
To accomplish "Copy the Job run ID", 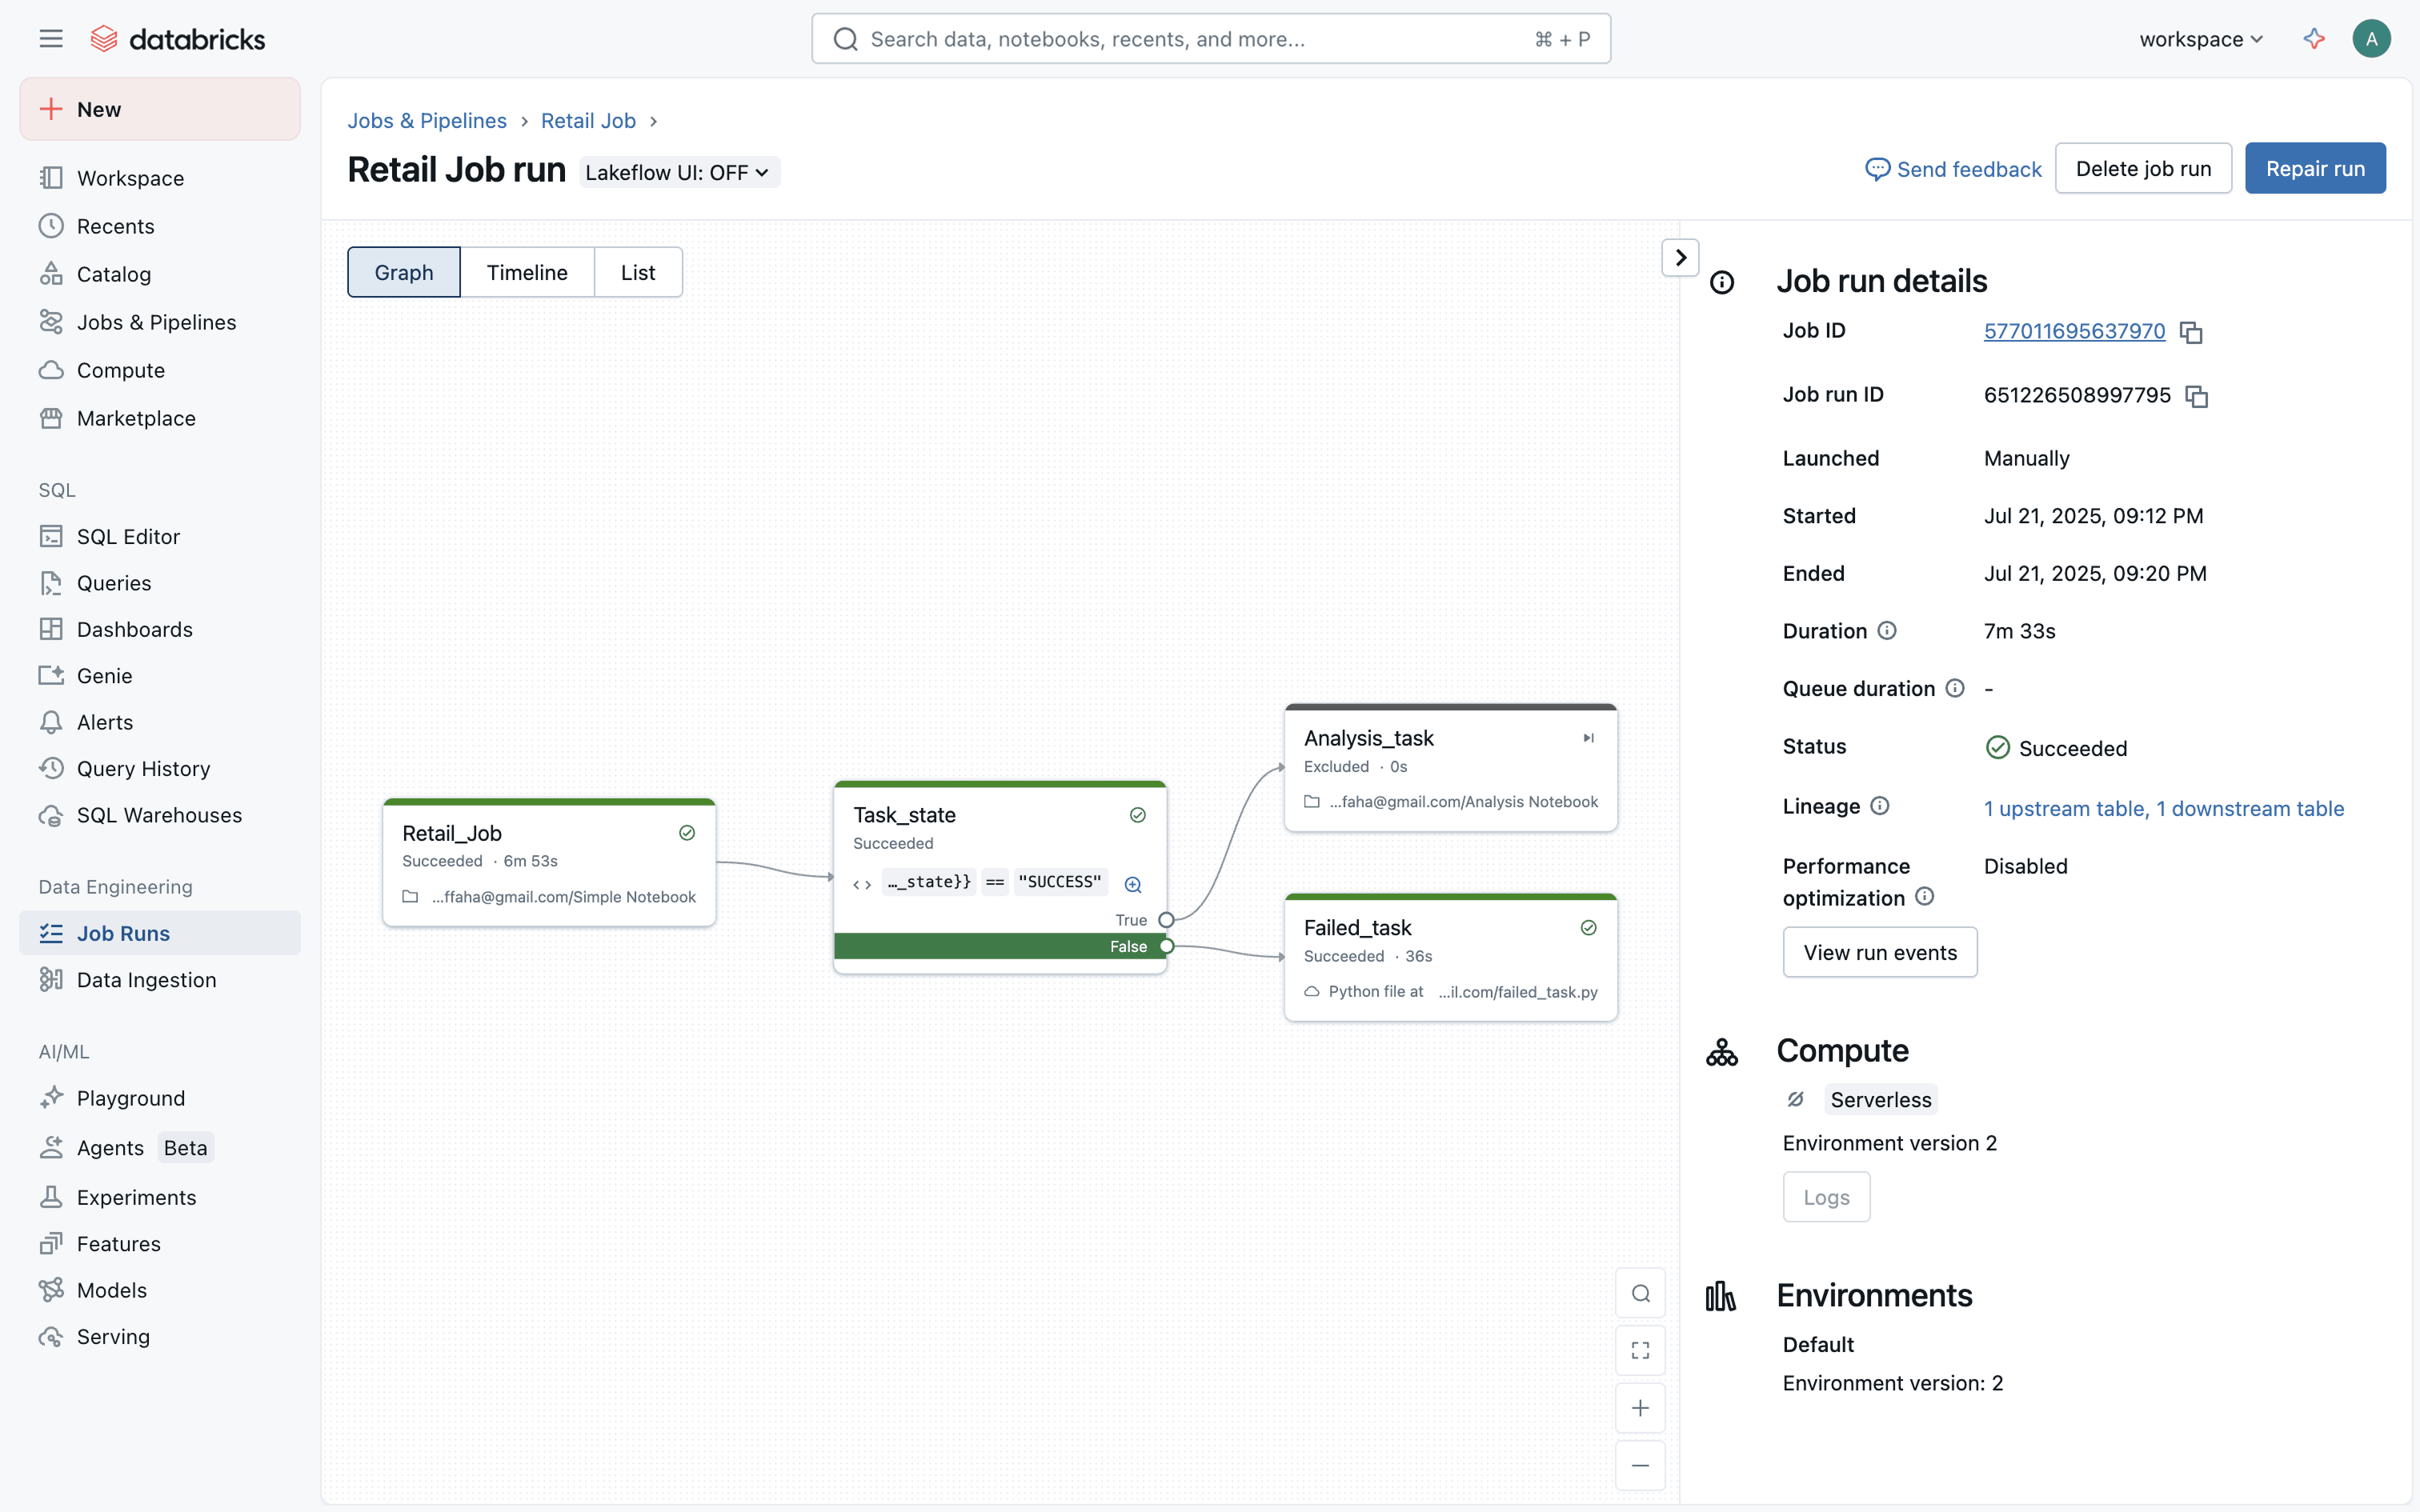I will point(2196,396).
